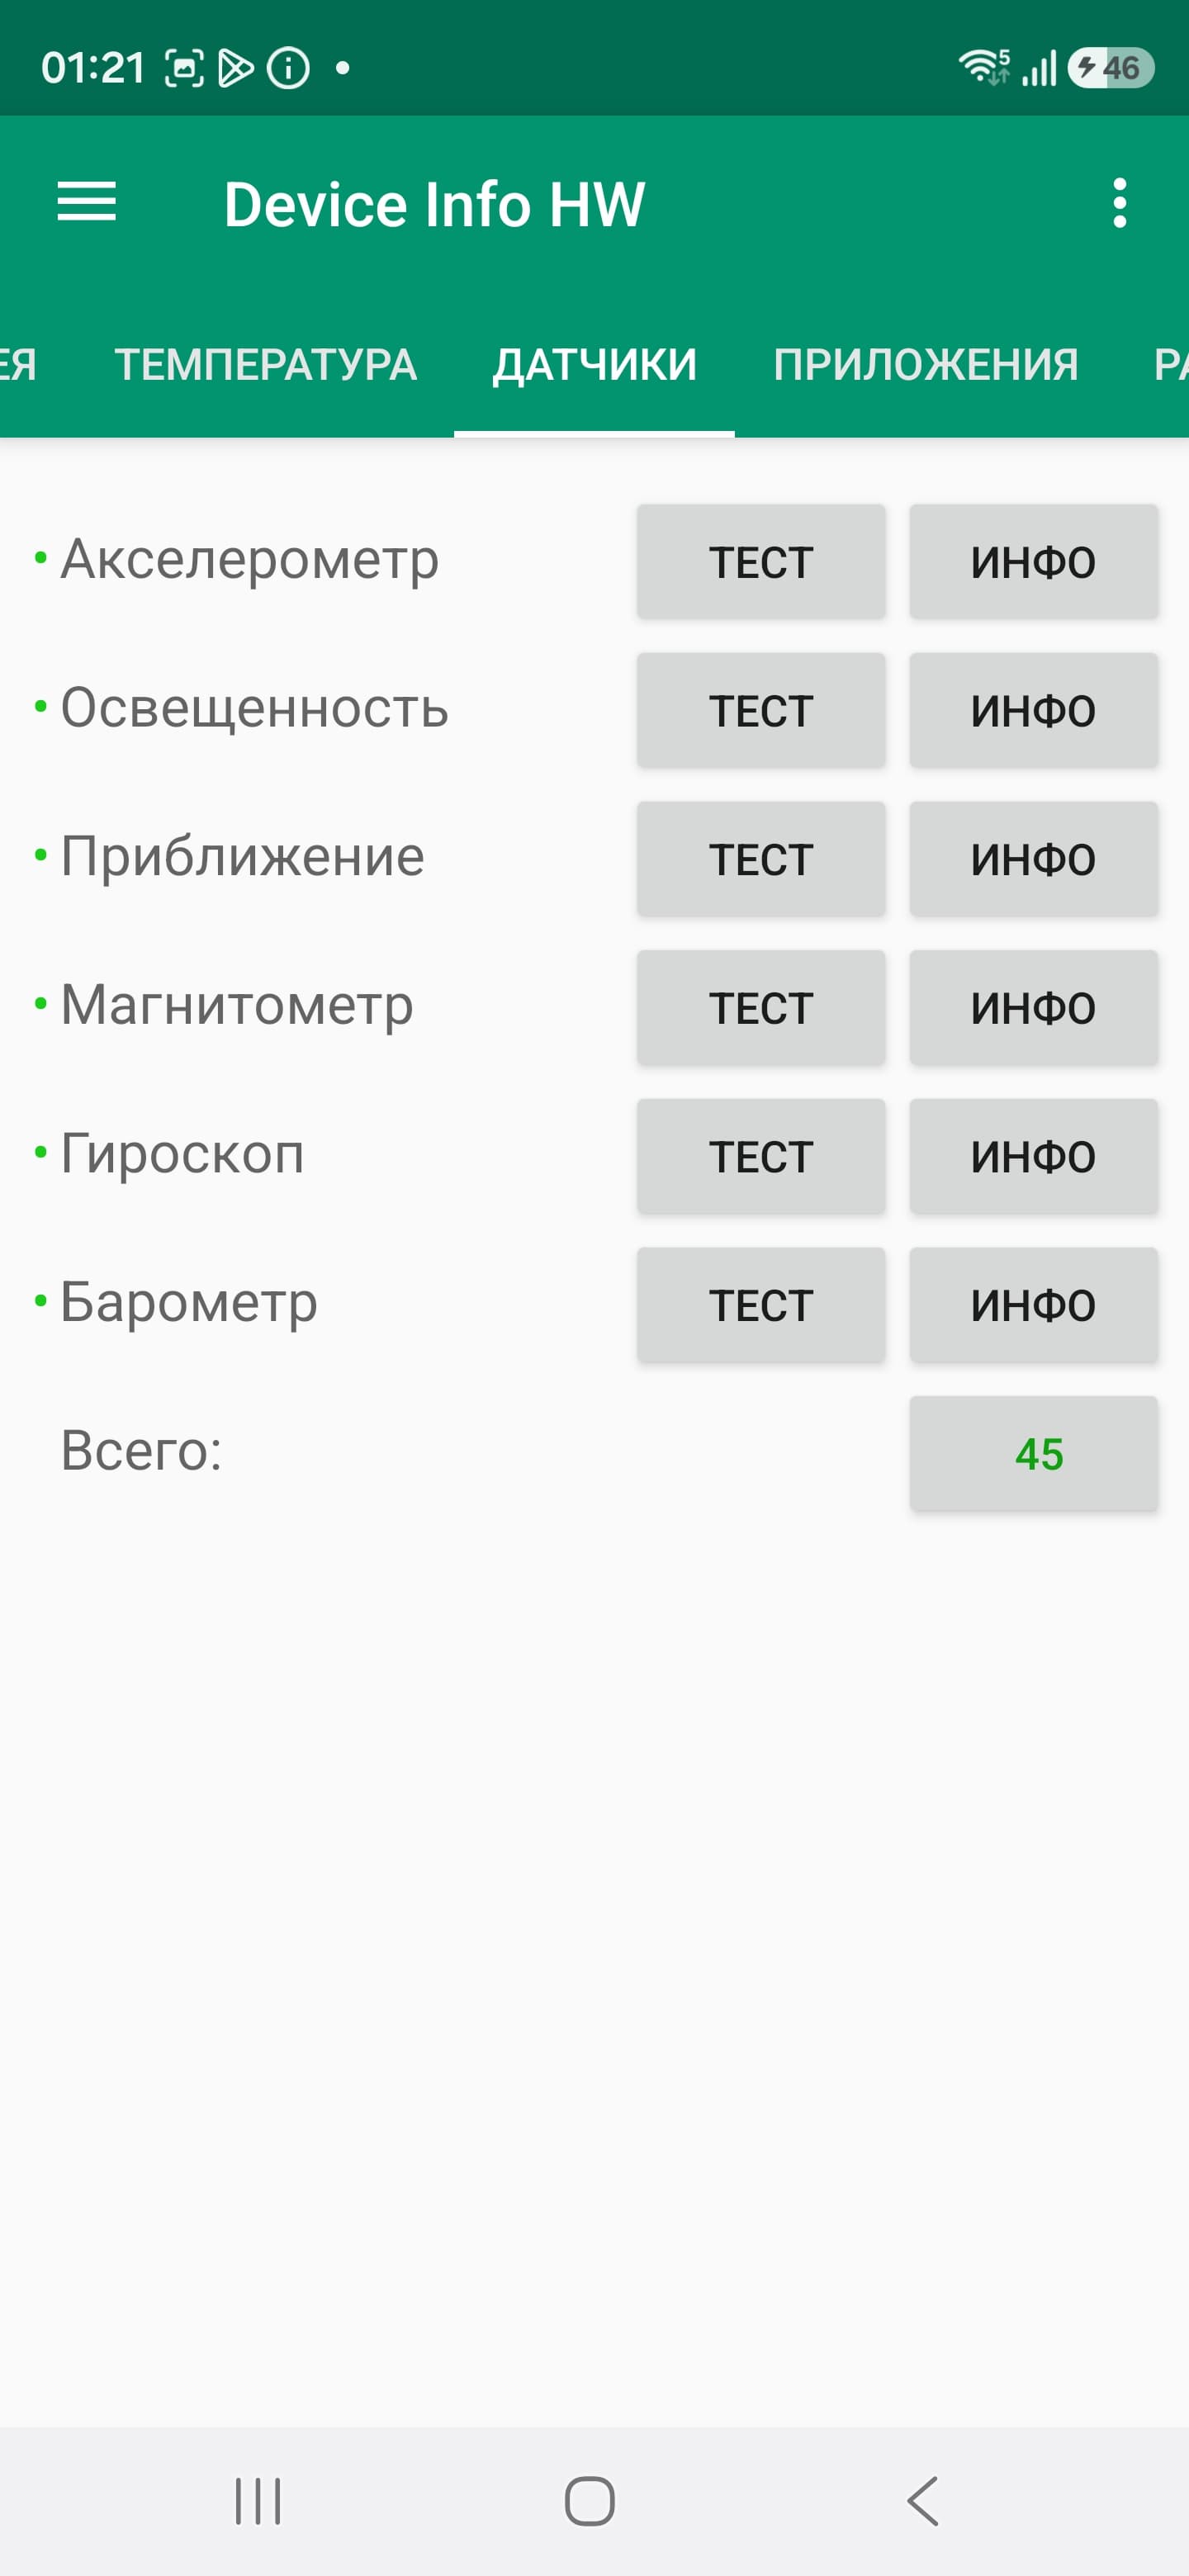The image size is (1189, 2576).
Task: Start ТЕСТ for Гироскоп
Action: coord(761,1156)
